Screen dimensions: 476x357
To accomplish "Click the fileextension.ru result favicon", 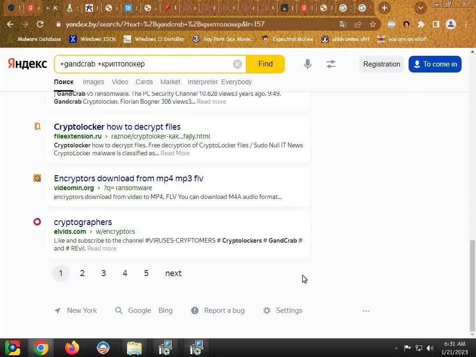I will pyautogui.click(x=37, y=126).
